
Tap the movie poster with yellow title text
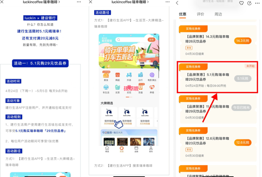click(109, 142)
